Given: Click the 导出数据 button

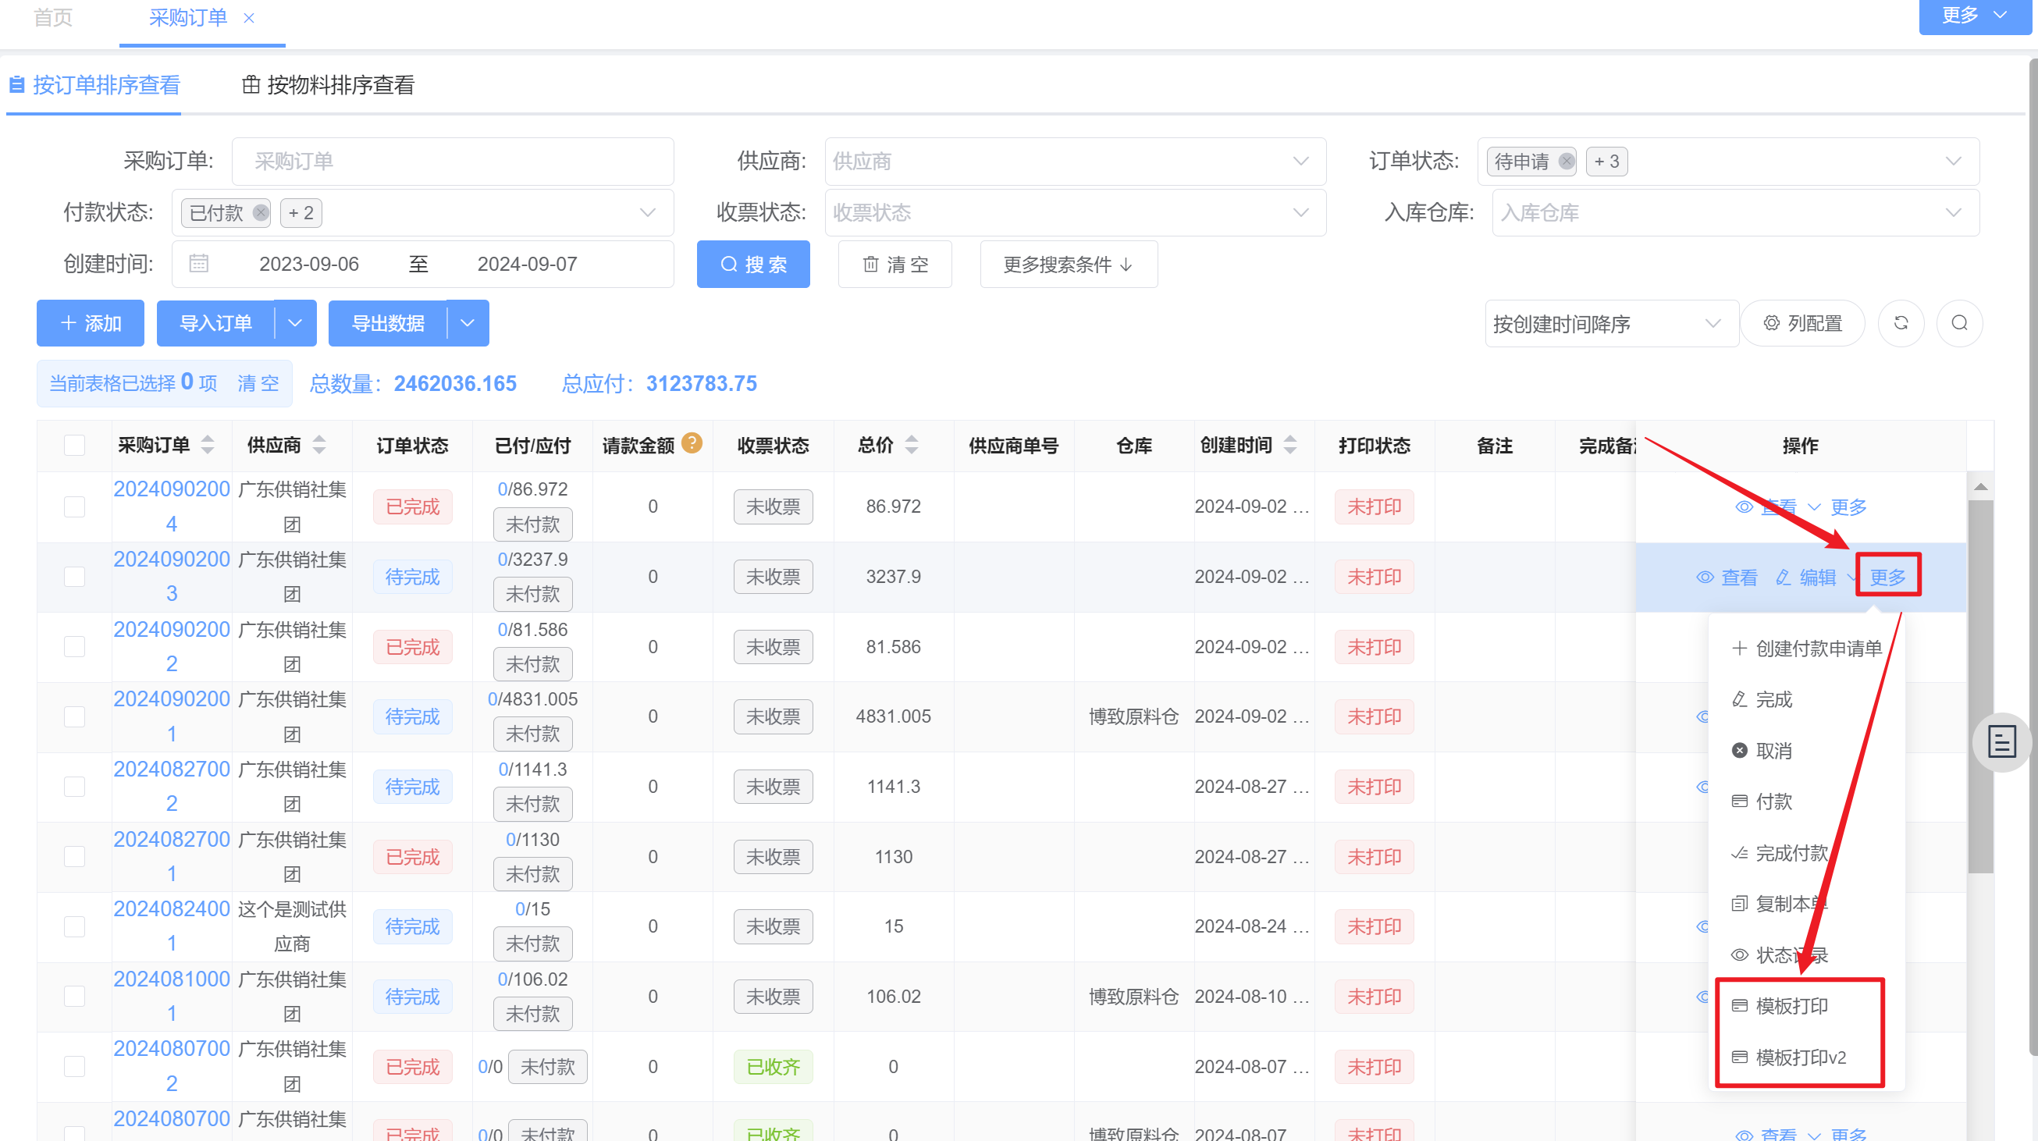Looking at the screenshot, I should tap(388, 323).
